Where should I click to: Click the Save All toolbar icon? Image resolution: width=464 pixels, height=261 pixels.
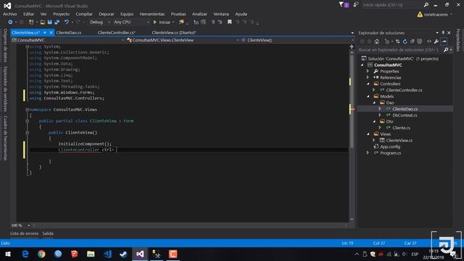(x=57, y=22)
